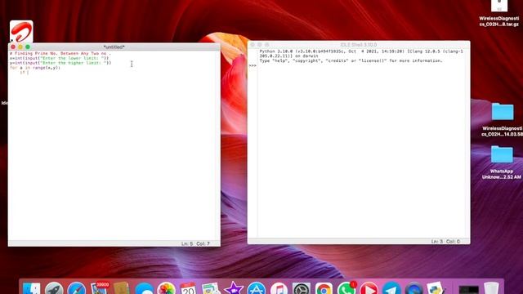
Task: Open the App Store icon
Action: (256, 288)
